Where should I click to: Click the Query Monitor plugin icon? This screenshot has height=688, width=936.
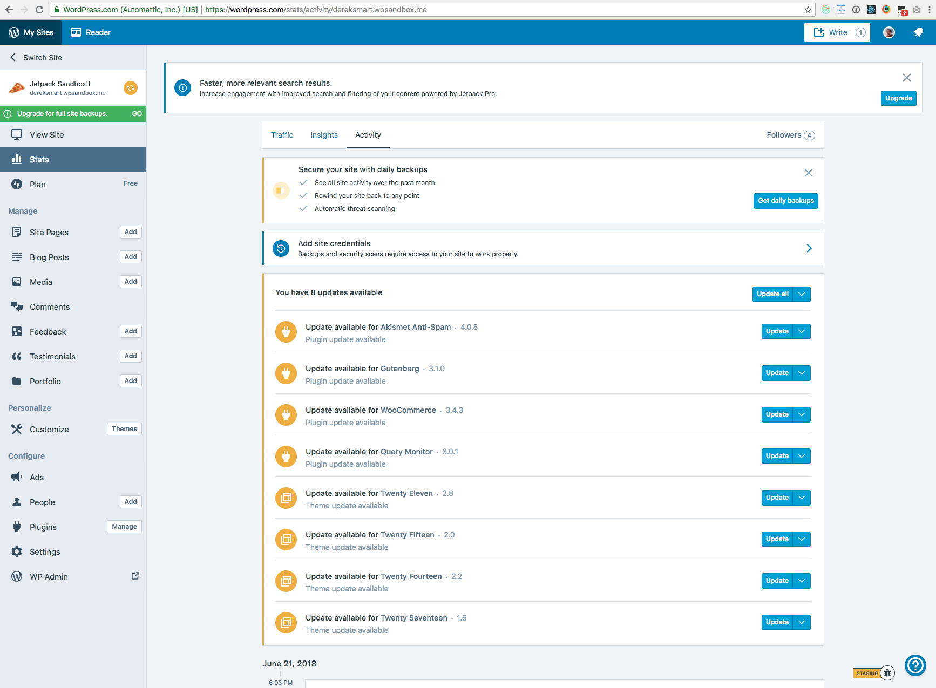[x=286, y=457]
